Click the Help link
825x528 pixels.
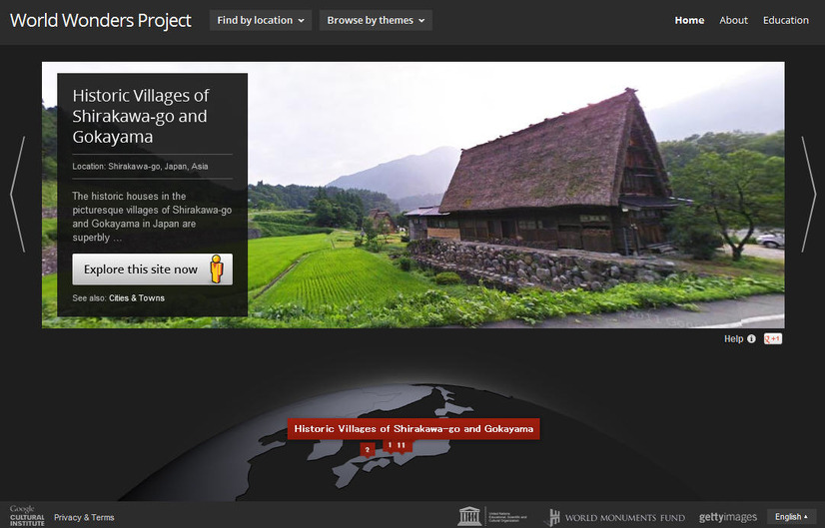point(733,339)
